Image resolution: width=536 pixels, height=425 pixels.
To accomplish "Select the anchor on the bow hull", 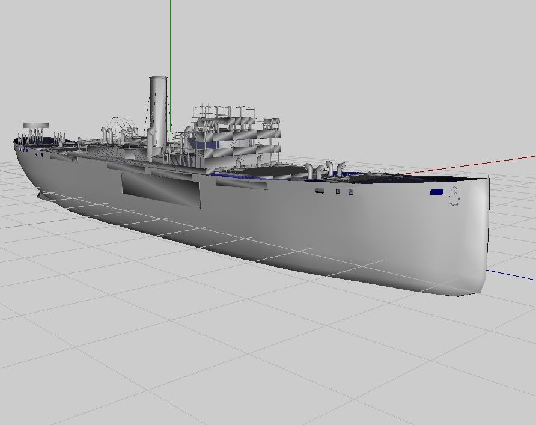I will [455, 196].
